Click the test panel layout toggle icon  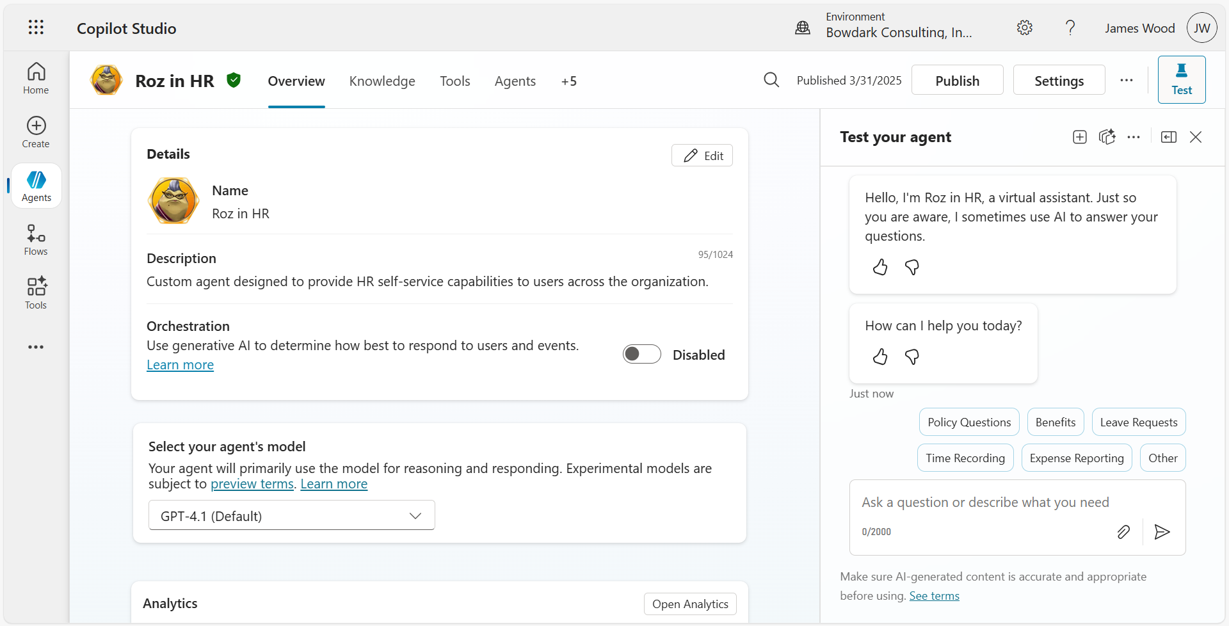1169,137
